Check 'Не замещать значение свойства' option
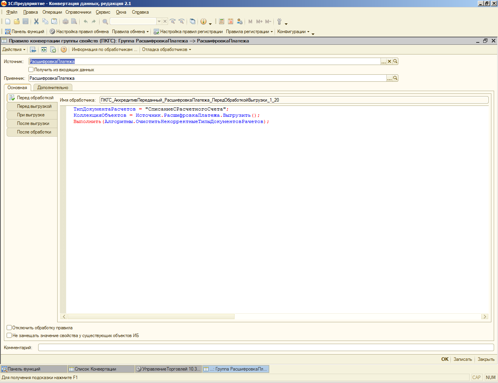This screenshot has width=498, height=383. (x=9, y=336)
